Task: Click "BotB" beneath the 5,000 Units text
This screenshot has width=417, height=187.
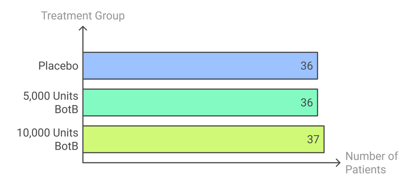Action: pyautogui.click(x=66, y=109)
